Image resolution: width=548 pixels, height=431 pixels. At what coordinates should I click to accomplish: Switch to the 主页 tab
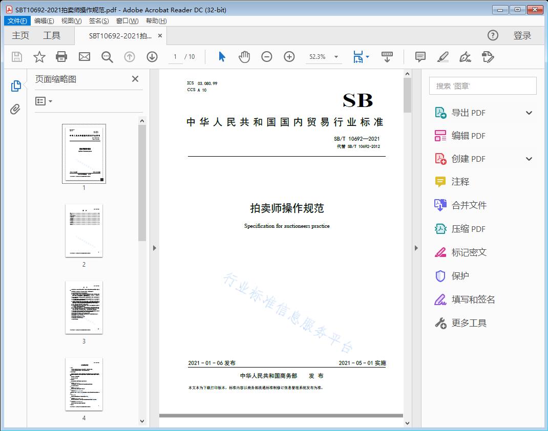click(20, 35)
